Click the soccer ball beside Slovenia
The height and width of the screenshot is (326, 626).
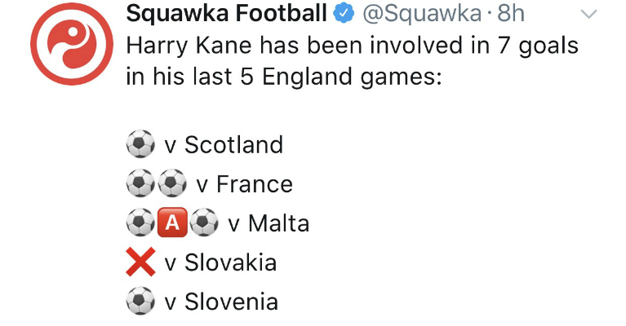pyautogui.click(x=140, y=302)
